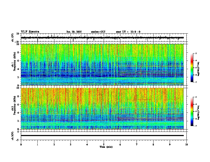Click the time axis tick label "5"
The width and height of the screenshot is (210, 162).
tap(104, 145)
